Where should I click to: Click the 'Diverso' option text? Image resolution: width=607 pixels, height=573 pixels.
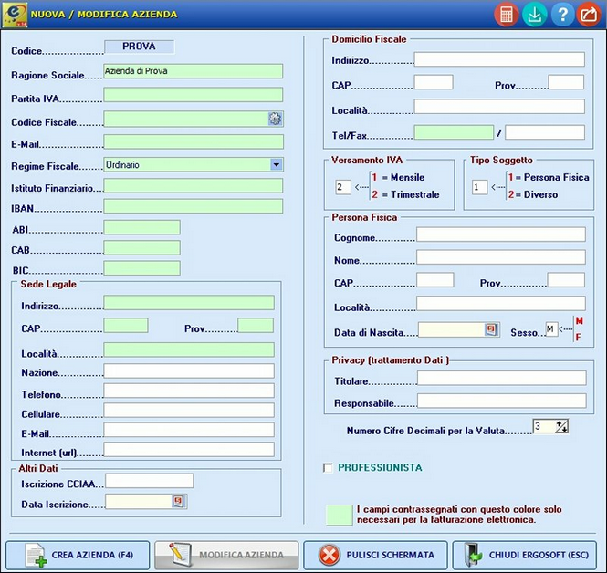tap(540, 194)
